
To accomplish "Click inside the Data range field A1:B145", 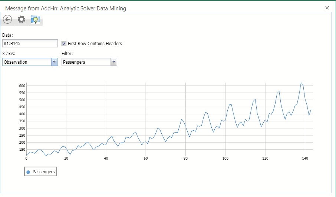I will click(x=30, y=43).
